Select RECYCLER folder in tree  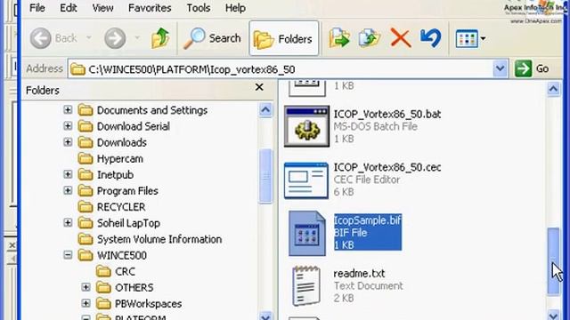point(121,207)
